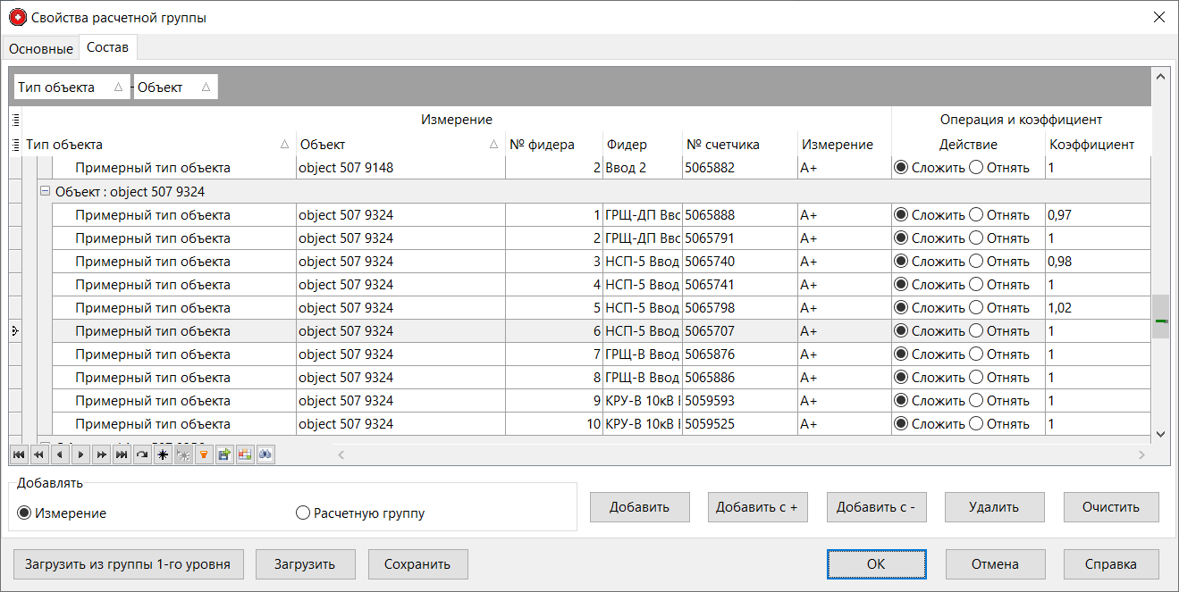Open the 'Состав' tab
Viewport: 1179px width, 592px height.
107,48
